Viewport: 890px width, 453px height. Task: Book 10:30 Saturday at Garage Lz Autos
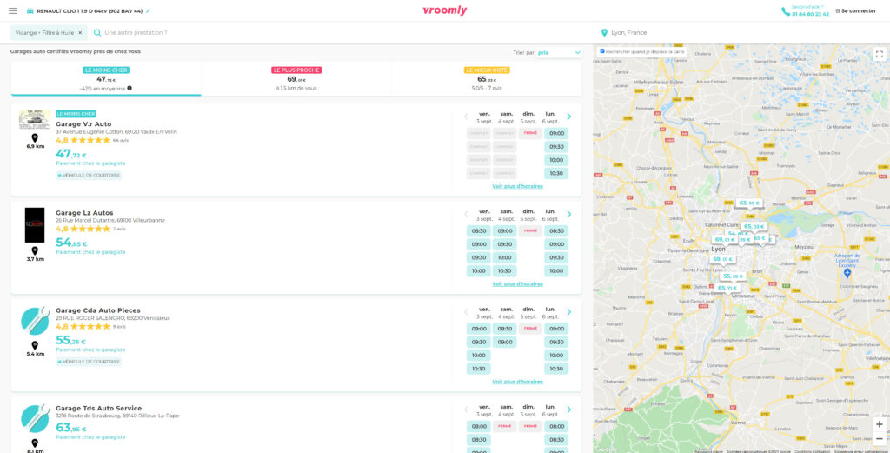[x=504, y=270]
